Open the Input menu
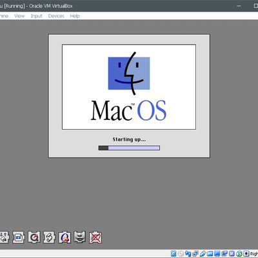This screenshot has height=258, width=258. (36, 16)
